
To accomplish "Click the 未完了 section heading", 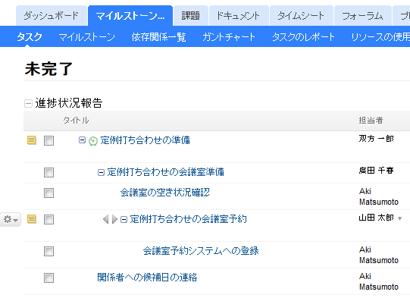I will [49, 69].
